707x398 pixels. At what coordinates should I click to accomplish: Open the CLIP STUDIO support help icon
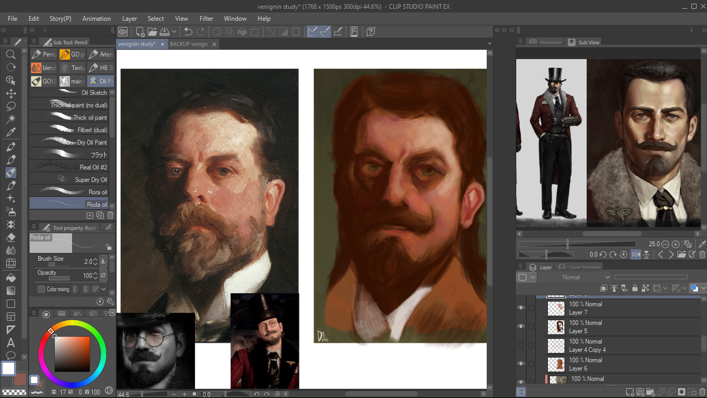[x=371, y=32]
